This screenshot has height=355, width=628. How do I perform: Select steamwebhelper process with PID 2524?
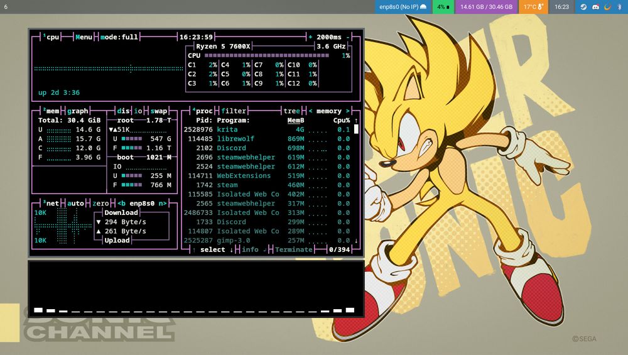[x=267, y=167]
